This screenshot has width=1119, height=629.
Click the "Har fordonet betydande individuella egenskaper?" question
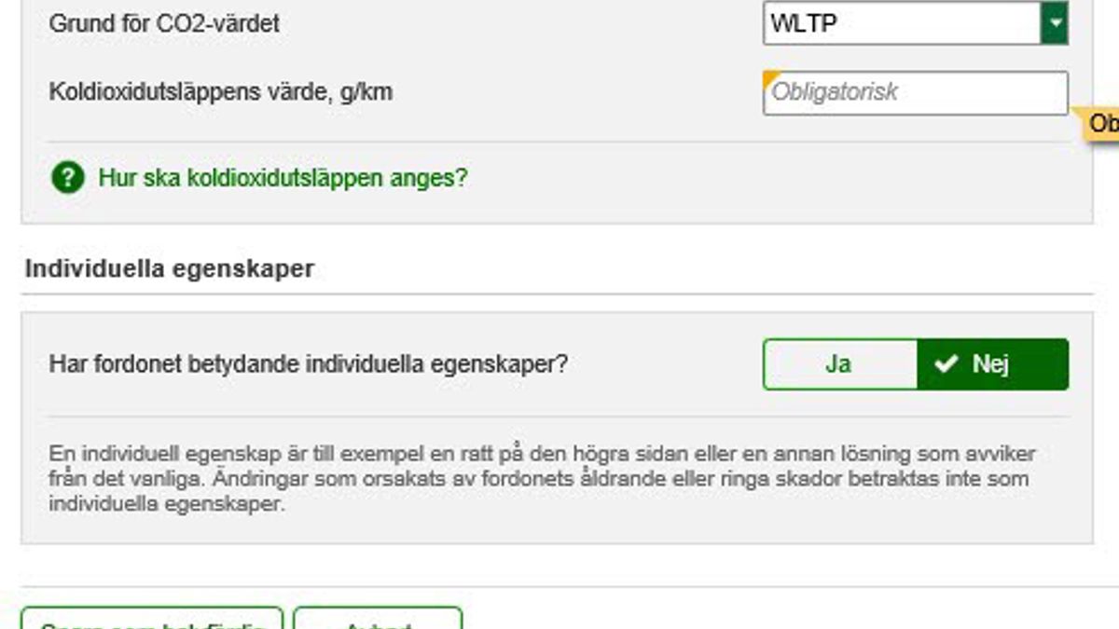pos(309,363)
